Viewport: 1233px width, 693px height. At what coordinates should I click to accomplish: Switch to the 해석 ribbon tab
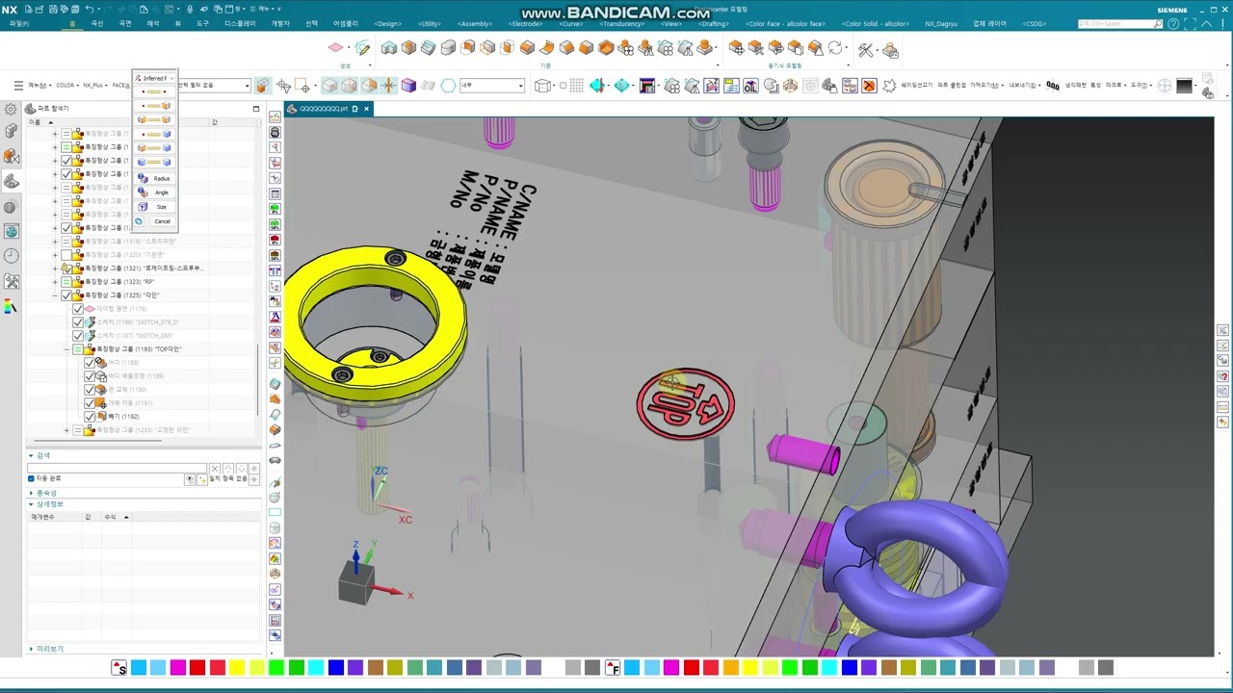(x=152, y=23)
